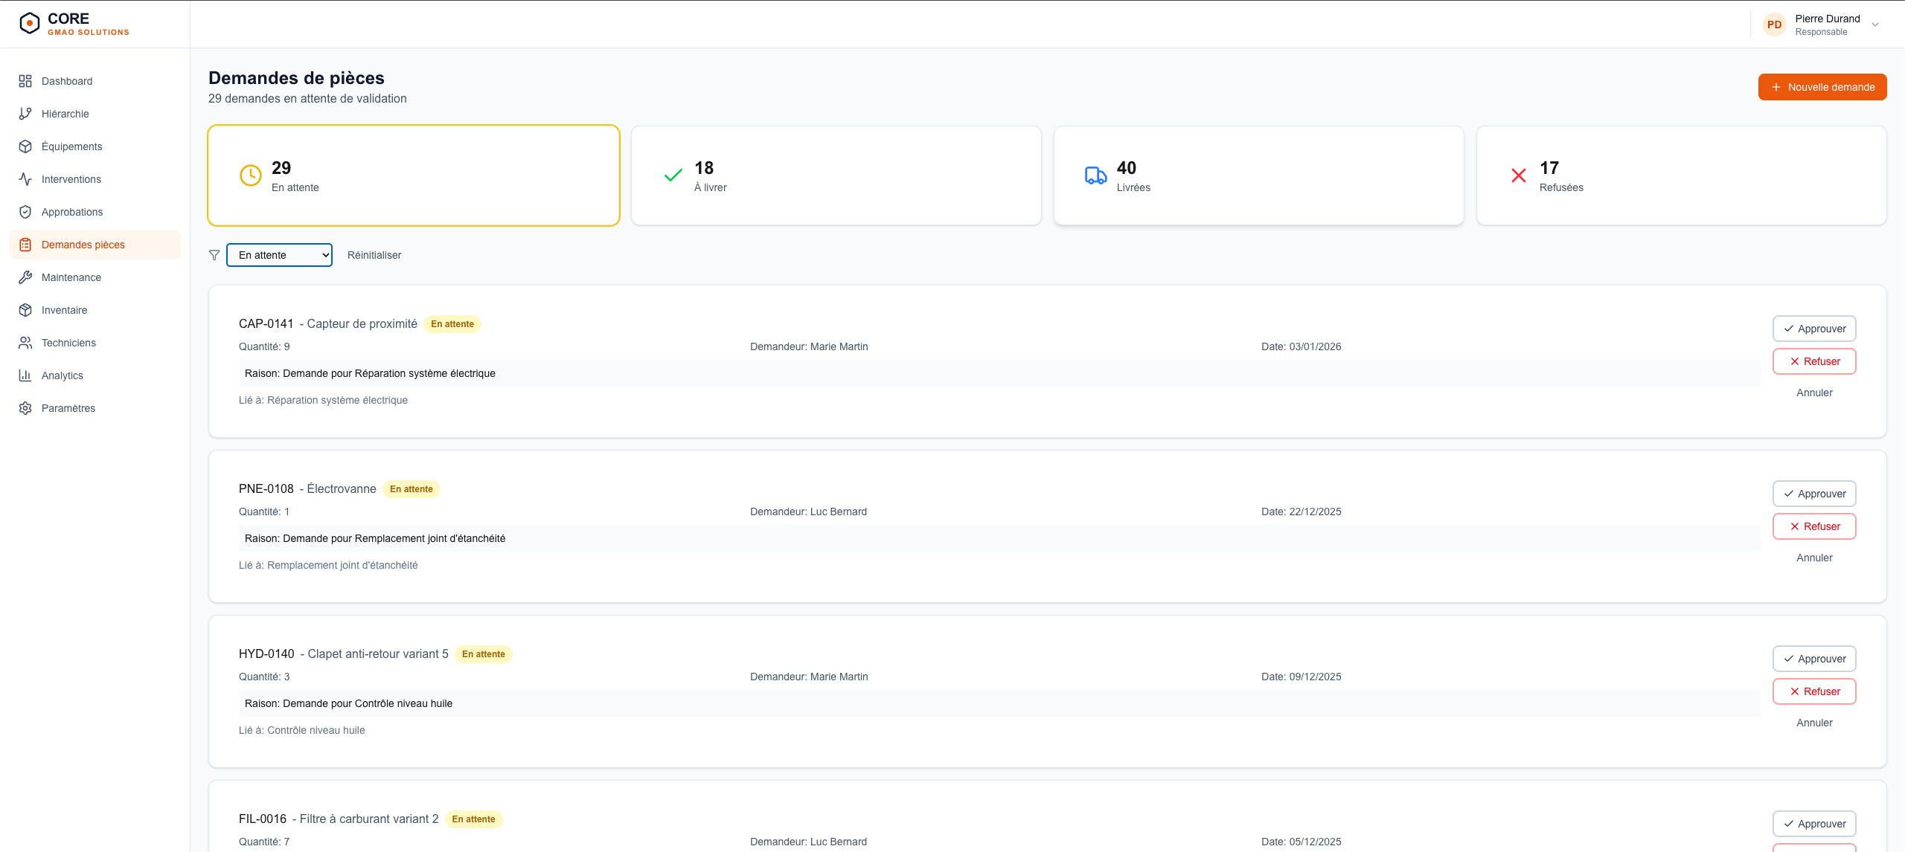Click the En attente badge on CAP-0141
The width and height of the screenshot is (1905, 852).
(452, 324)
